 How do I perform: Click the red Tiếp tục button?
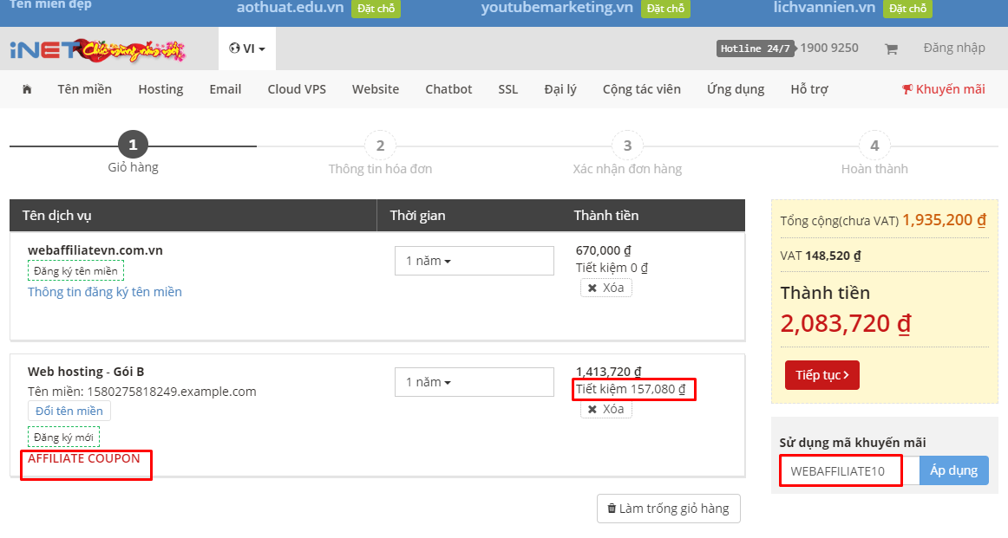(822, 375)
